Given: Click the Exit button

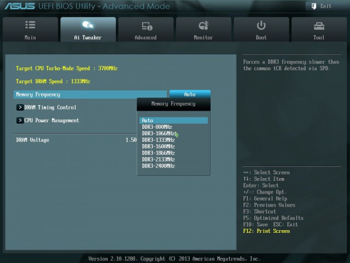Looking at the screenshot, I should coord(322,6).
